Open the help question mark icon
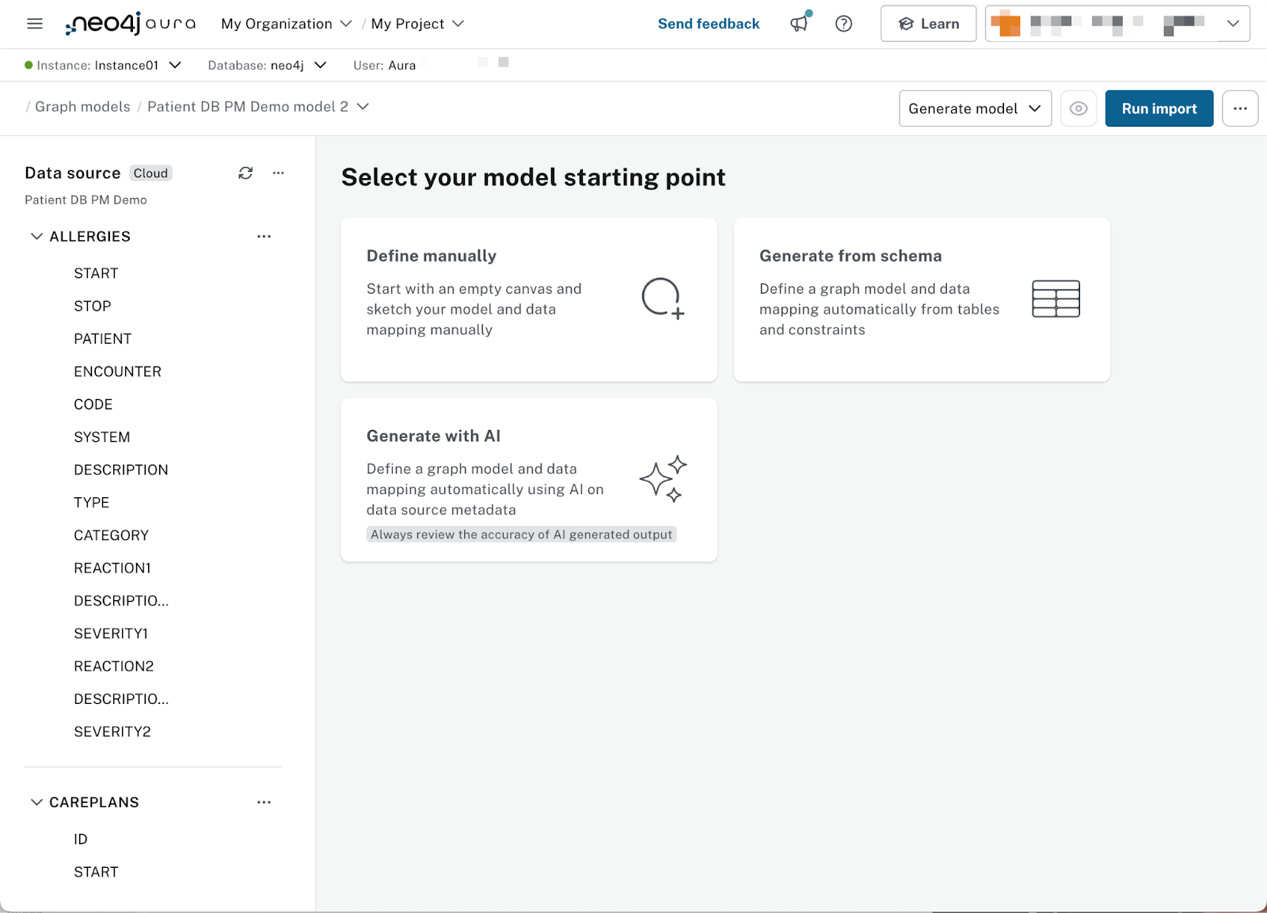This screenshot has width=1267, height=913. 844,24
